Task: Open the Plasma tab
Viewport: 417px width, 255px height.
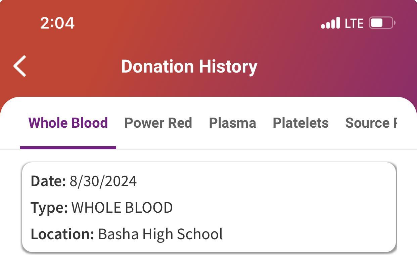Action: 232,123
